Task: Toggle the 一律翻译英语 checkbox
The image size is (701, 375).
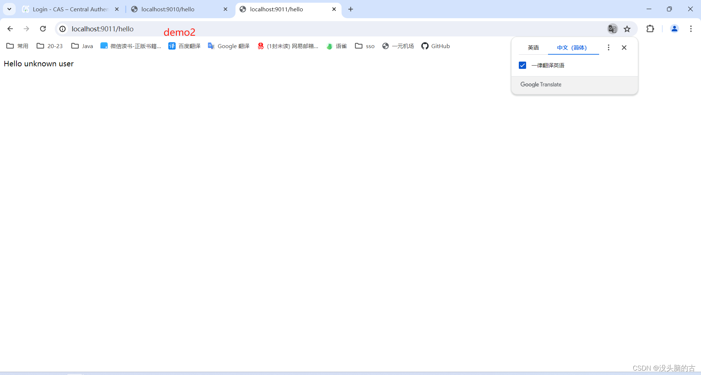Action: tap(522, 65)
